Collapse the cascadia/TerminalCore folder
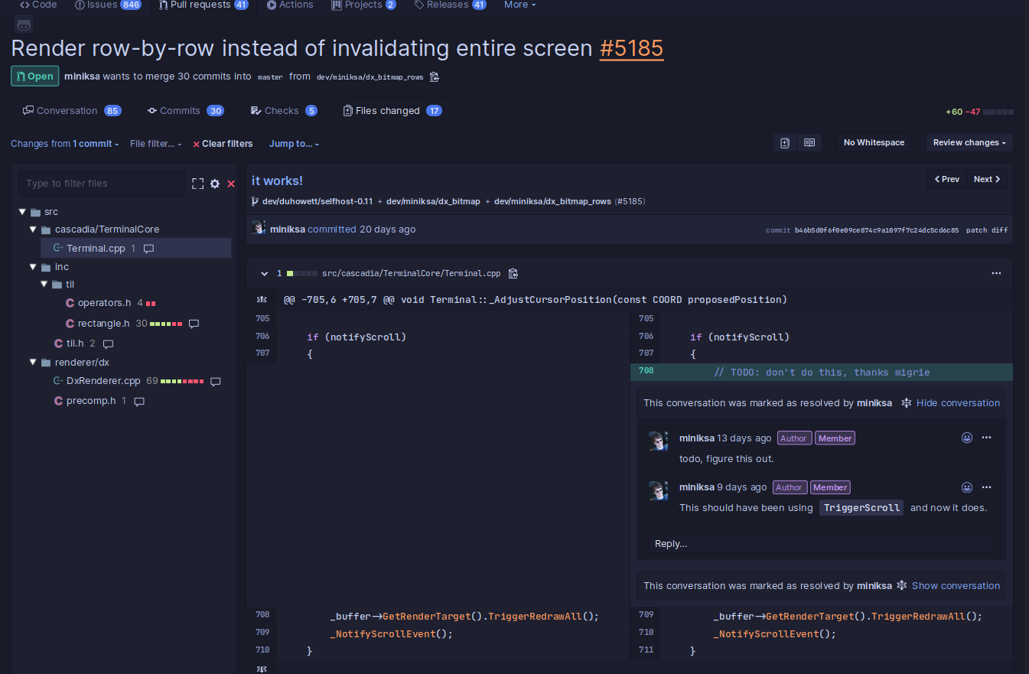 coord(33,230)
